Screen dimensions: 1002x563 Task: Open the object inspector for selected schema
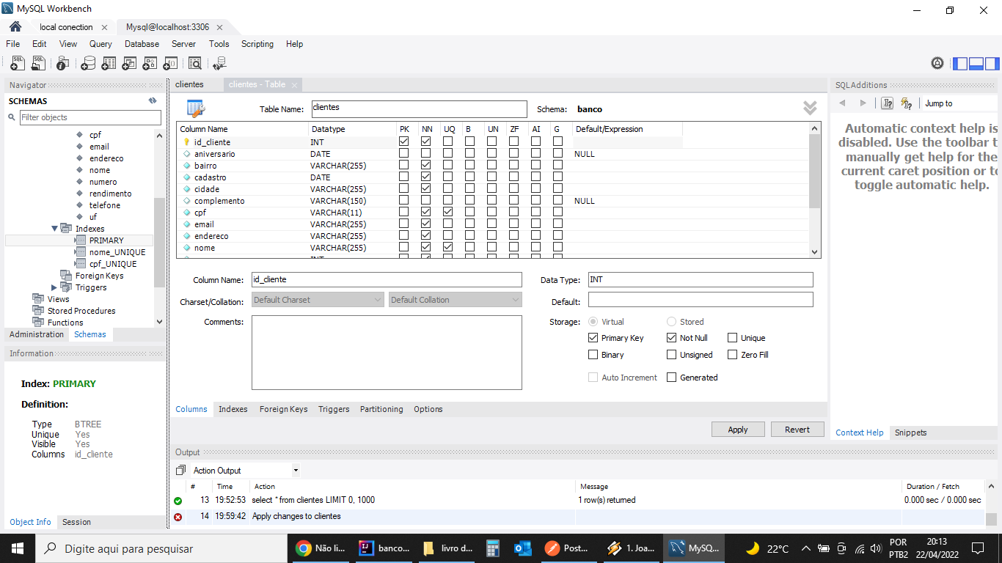(63, 64)
